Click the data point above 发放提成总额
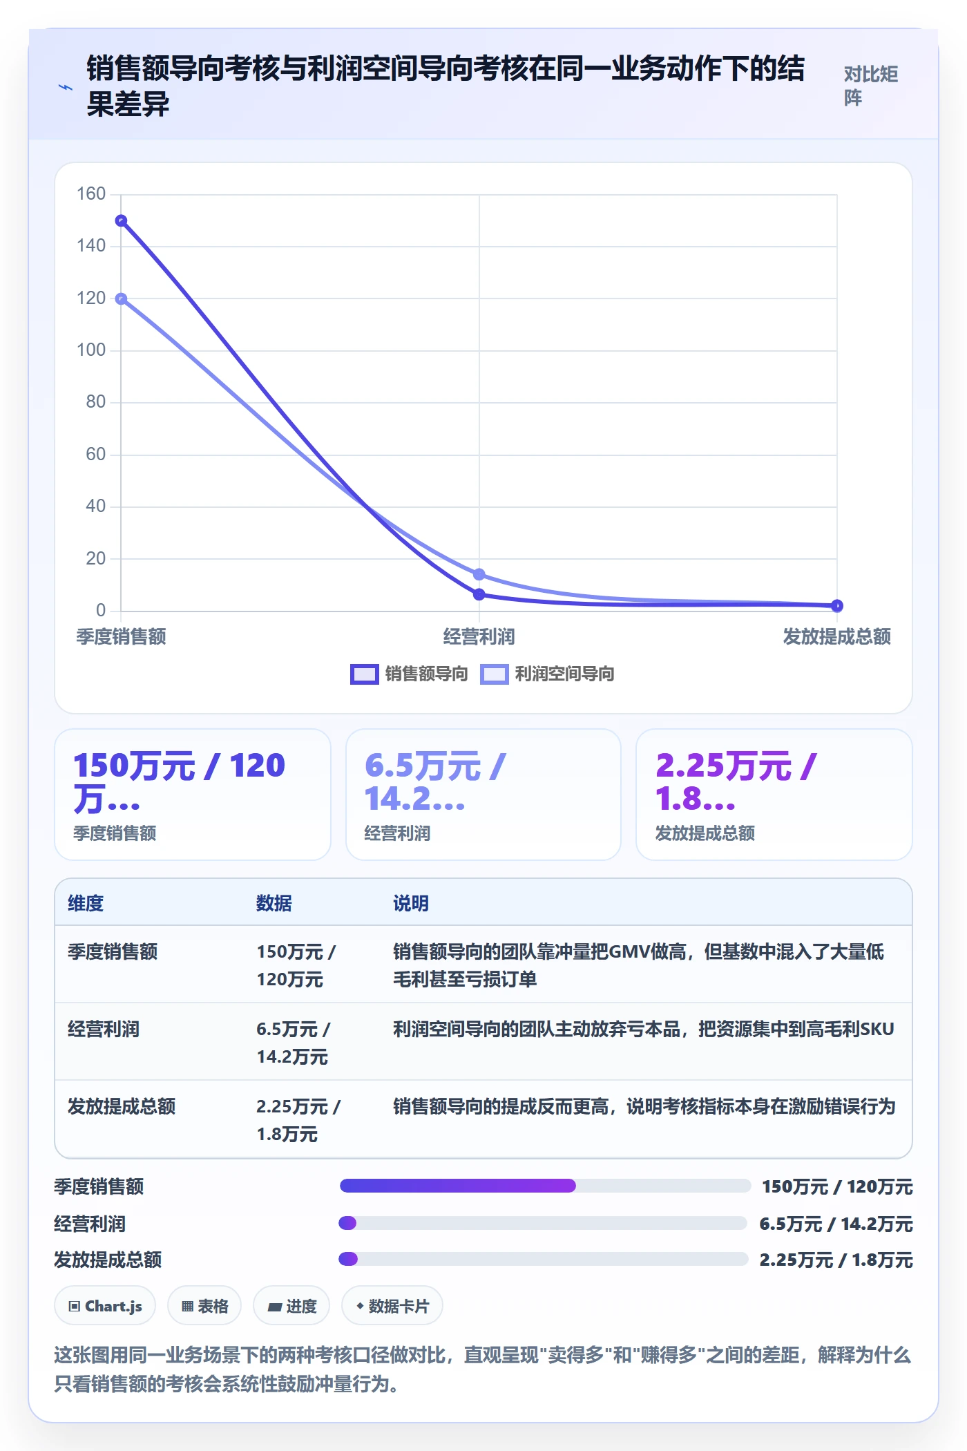Screen dimensions: 967x1451 coord(837,606)
